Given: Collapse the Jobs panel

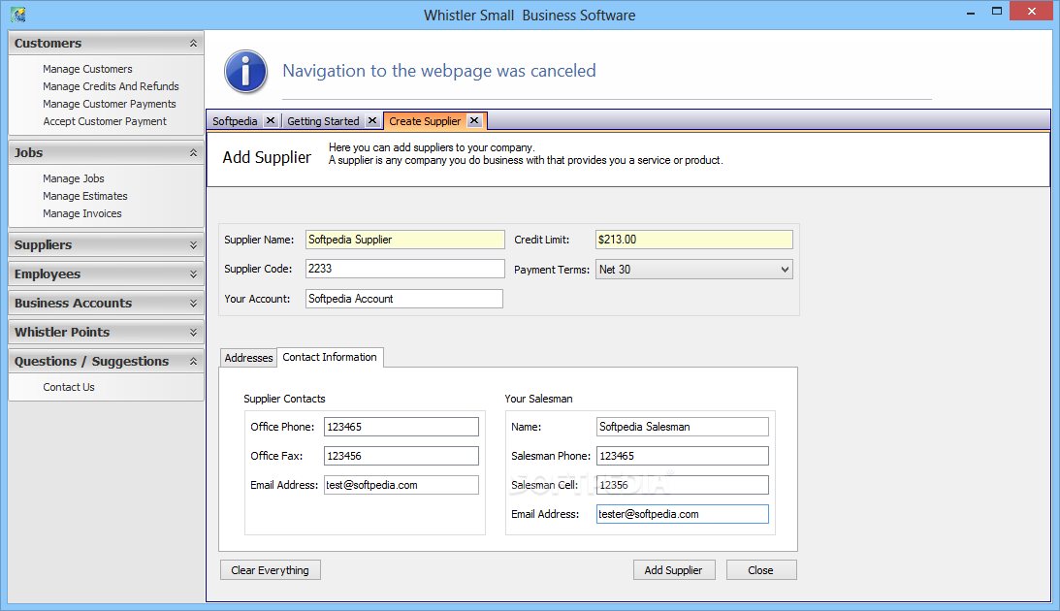Looking at the screenshot, I should 193,153.
